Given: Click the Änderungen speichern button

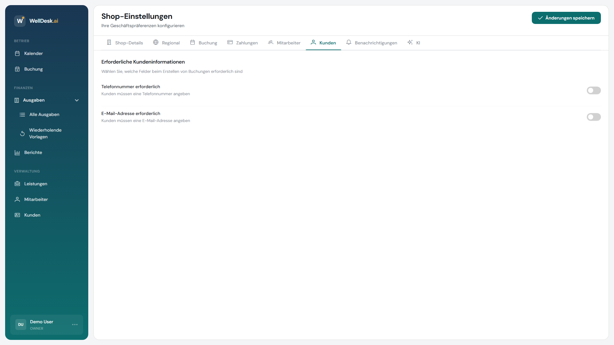Looking at the screenshot, I should (x=566, y=18).
